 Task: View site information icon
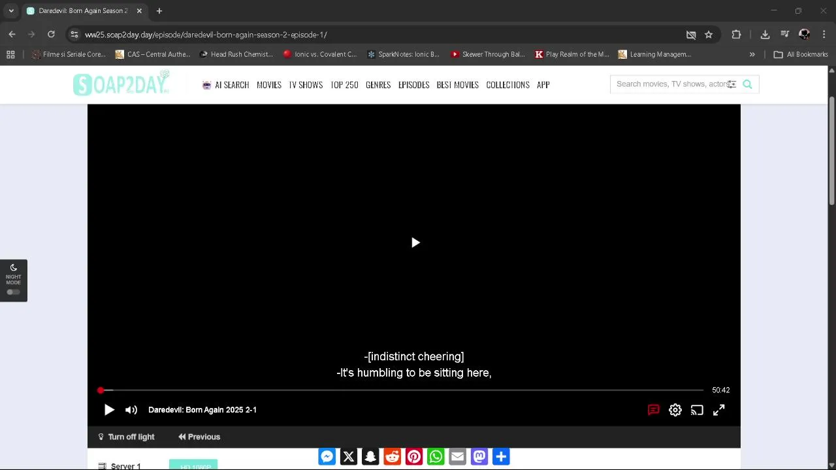(74, 35)
